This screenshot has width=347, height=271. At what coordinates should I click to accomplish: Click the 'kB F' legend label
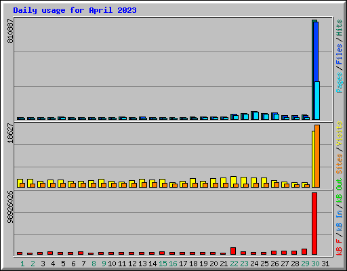point(340,247)
